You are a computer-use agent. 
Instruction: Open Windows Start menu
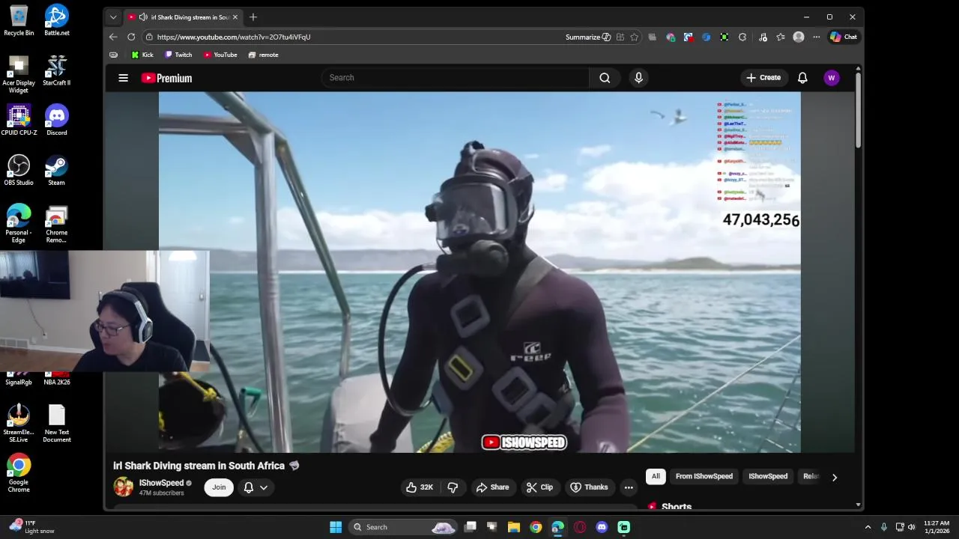tap(336, 527)
